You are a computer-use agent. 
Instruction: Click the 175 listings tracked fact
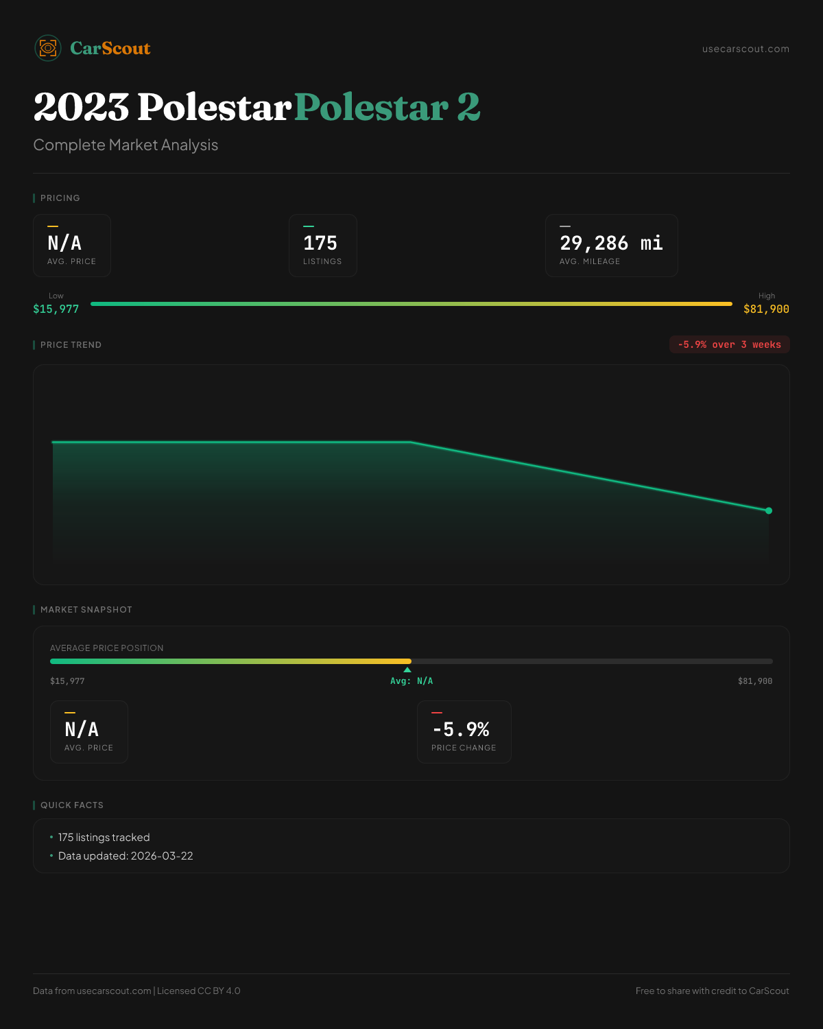(104, 838)
